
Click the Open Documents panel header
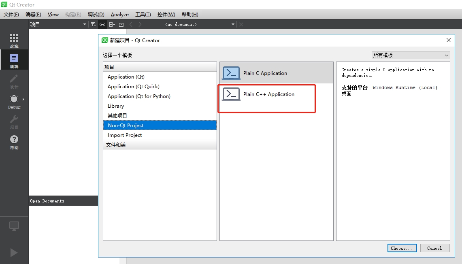(63, 201)
